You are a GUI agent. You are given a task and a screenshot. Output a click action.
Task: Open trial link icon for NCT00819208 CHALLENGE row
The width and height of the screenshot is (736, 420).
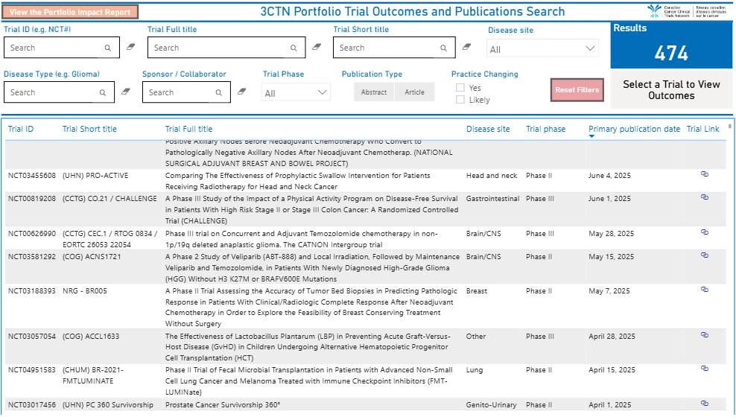tap(704, 197)
